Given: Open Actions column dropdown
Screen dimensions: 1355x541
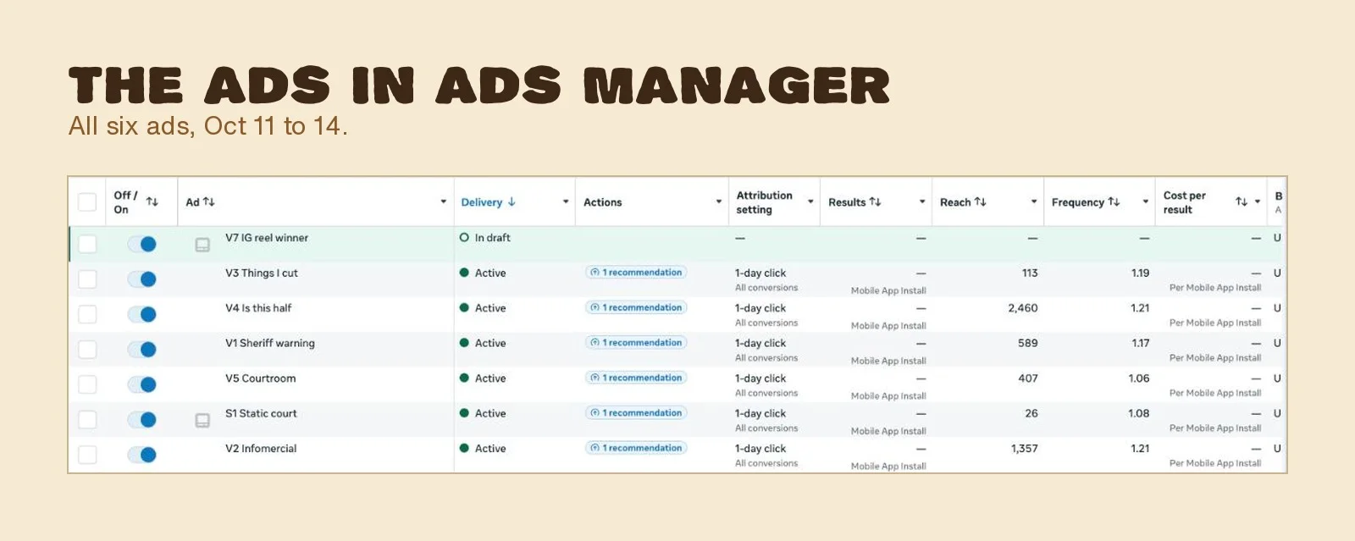Looking at the screenshot, I should tap(719, 201).
